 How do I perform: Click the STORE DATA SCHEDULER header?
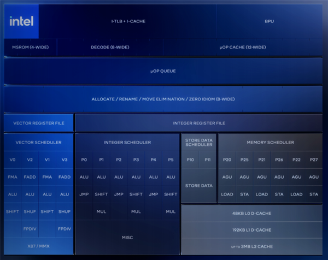coord(198,143)
